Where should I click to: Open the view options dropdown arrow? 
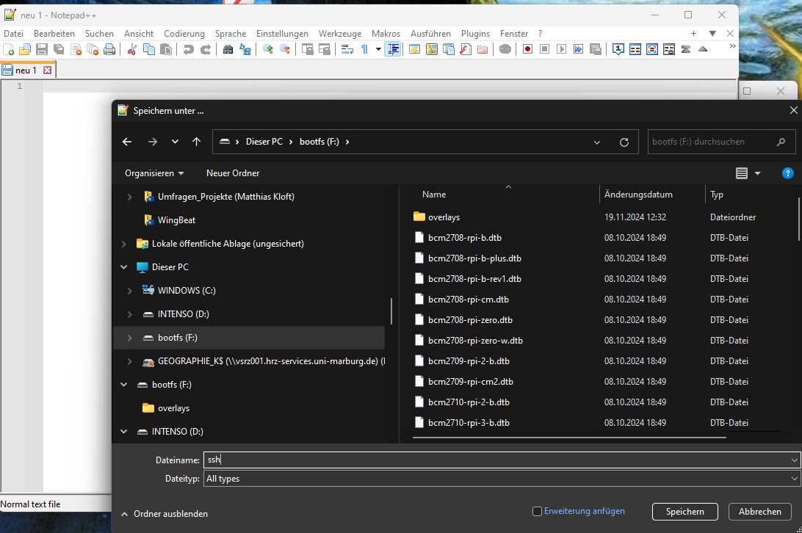click(x=757, y=173)
